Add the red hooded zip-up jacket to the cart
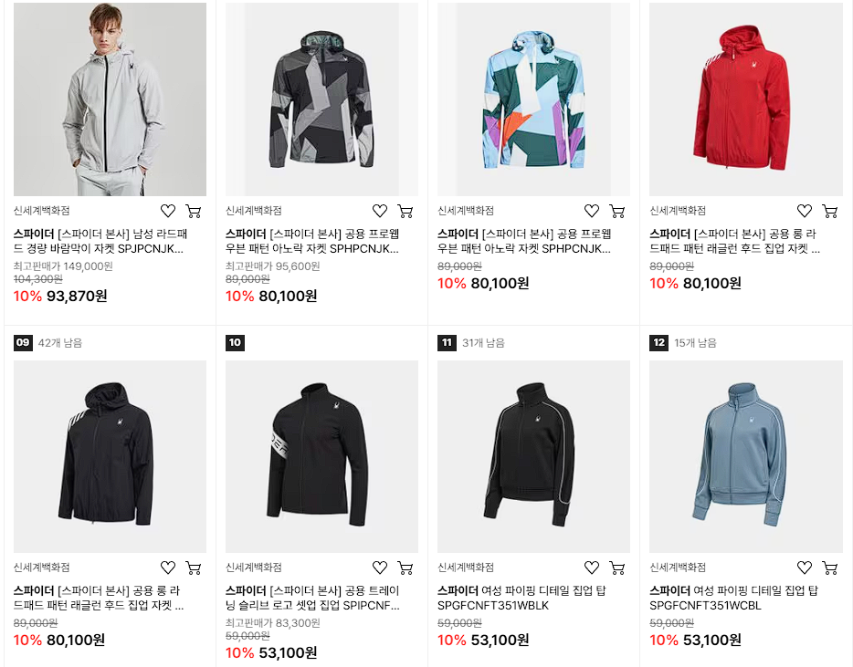The height and width of the screenshot is (667, 853). (x=829, y=211)
